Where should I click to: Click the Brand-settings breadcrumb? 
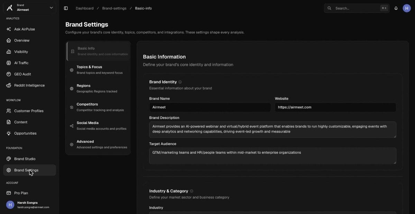(x=114, y=8)
